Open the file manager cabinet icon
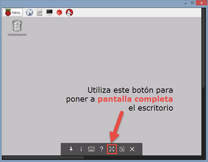Screen dimensions: 208x162 point(39,12)
